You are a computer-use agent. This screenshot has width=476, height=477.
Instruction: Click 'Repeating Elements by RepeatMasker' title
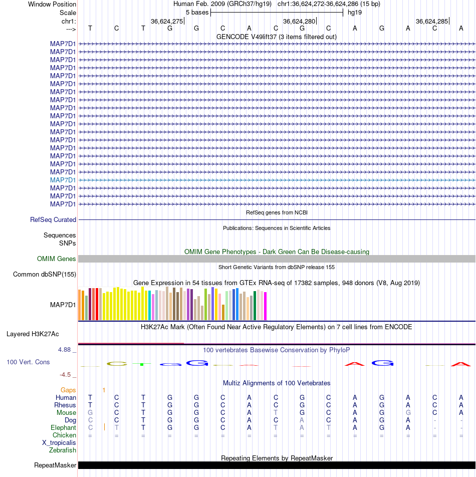[x=277, y=458]
